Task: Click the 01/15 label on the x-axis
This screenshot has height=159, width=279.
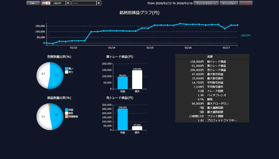Action: point(150,48)
